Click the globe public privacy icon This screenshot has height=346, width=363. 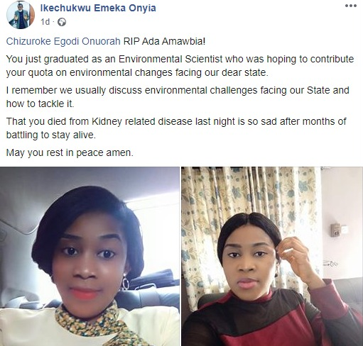(62, 22)
